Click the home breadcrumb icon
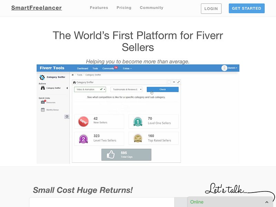The image size is (276, 207). coord(72,75)
